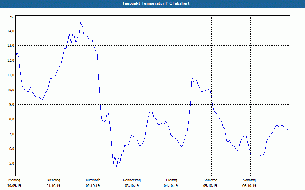Click the date 03.10.19
The width and height of the screenshot is (305, 190).
pos(132,186)
